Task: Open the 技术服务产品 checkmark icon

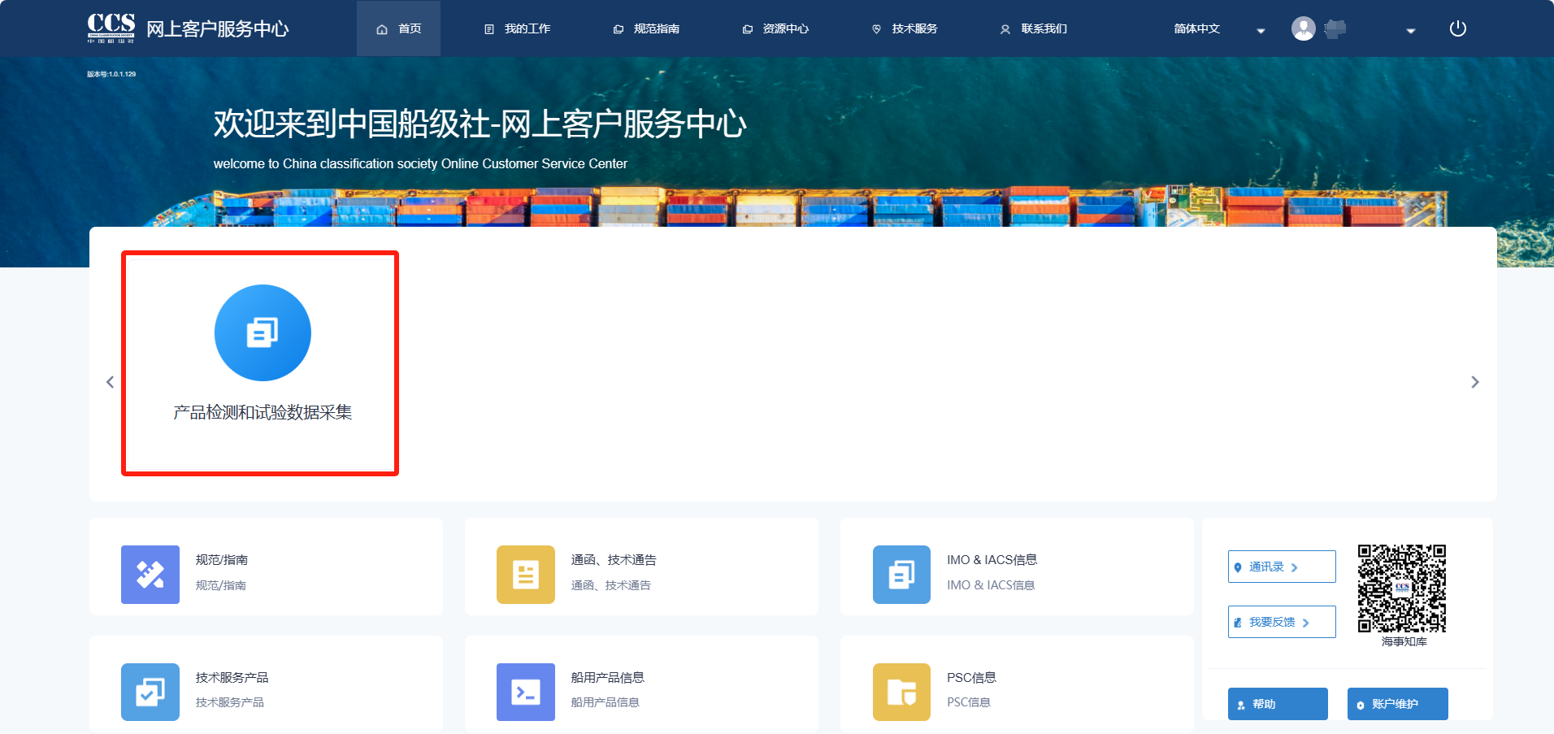Action: pos(150,692)
